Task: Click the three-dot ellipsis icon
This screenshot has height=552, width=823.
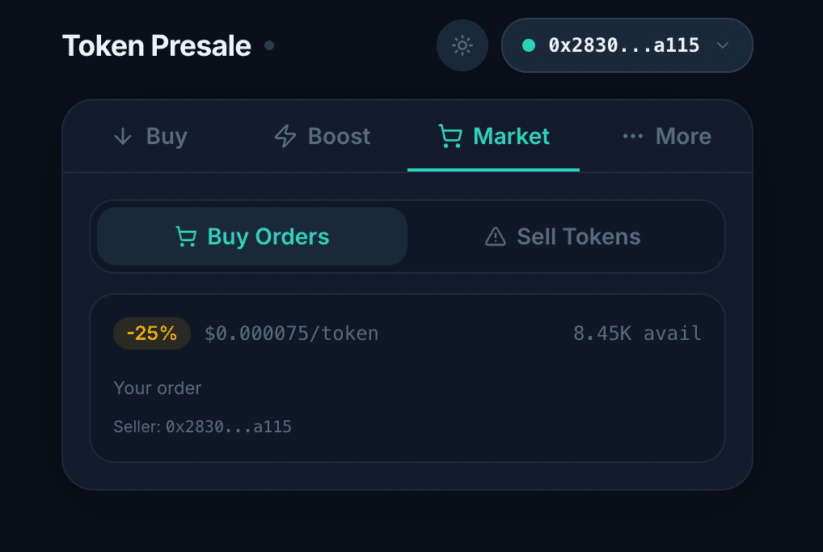Action: pos(633,136)
